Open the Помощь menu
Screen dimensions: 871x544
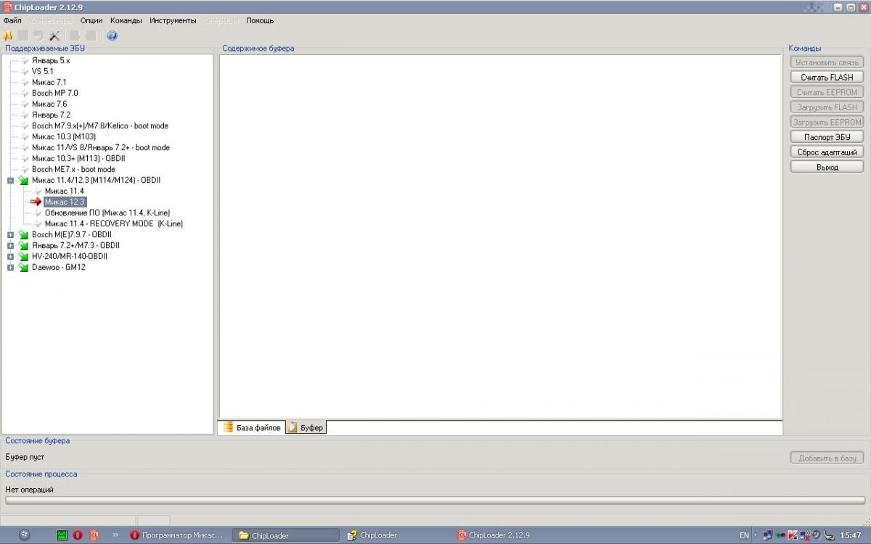[260, 20]
